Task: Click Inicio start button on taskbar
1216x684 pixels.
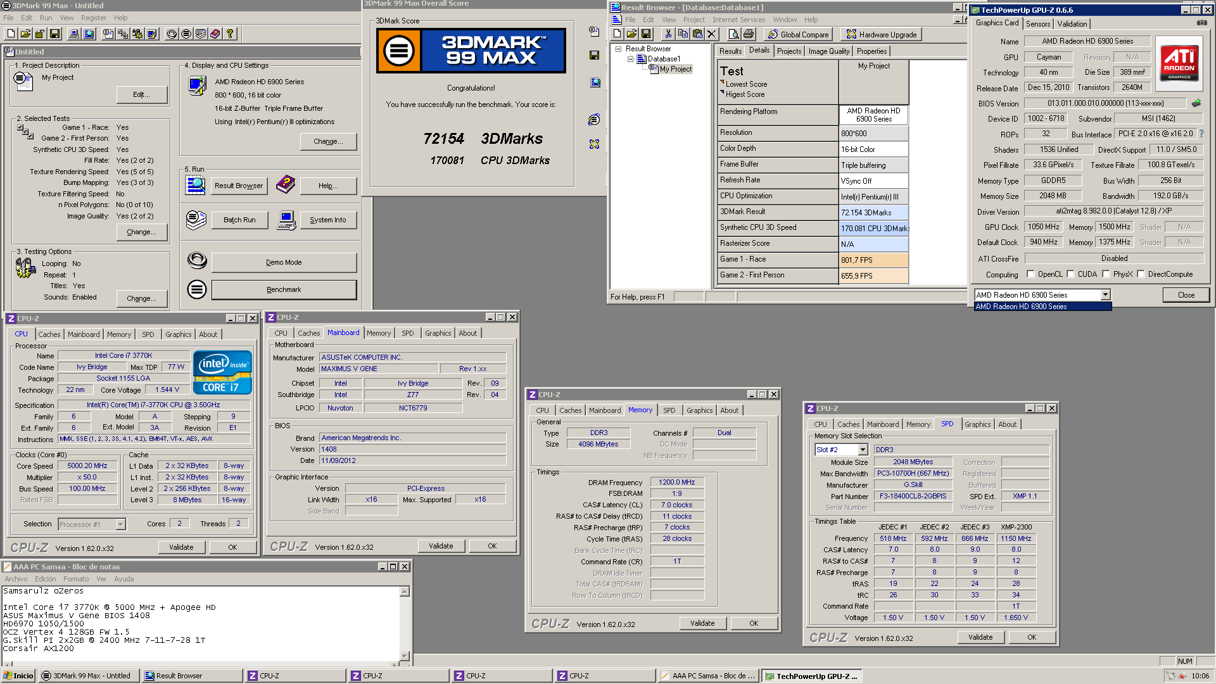Action: click(18, 676)
